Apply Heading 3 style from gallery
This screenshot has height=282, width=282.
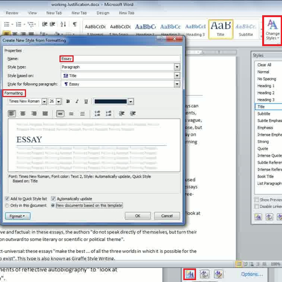point(196,29)
